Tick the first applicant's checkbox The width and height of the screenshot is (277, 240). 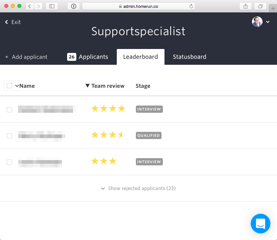pyautogui.click(x=10, y=109)
